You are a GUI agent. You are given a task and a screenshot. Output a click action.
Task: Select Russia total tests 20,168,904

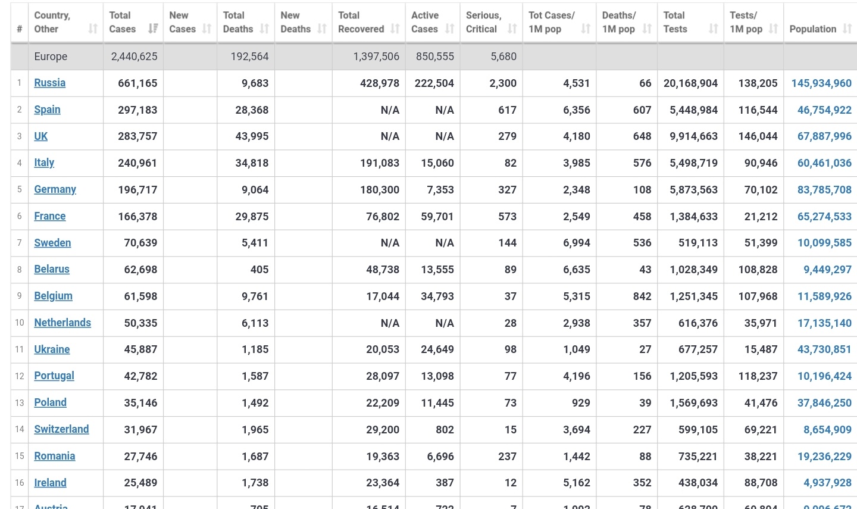coord(690,83)
